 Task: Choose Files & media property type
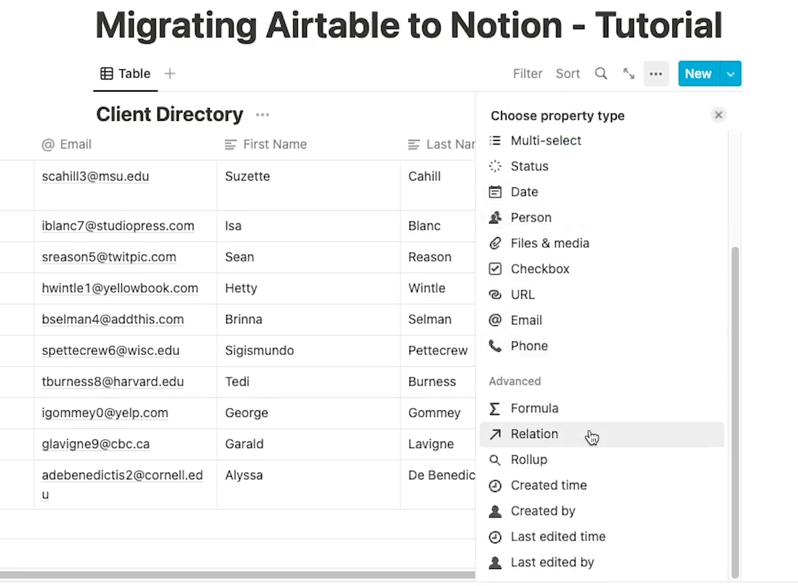(601, 243)
